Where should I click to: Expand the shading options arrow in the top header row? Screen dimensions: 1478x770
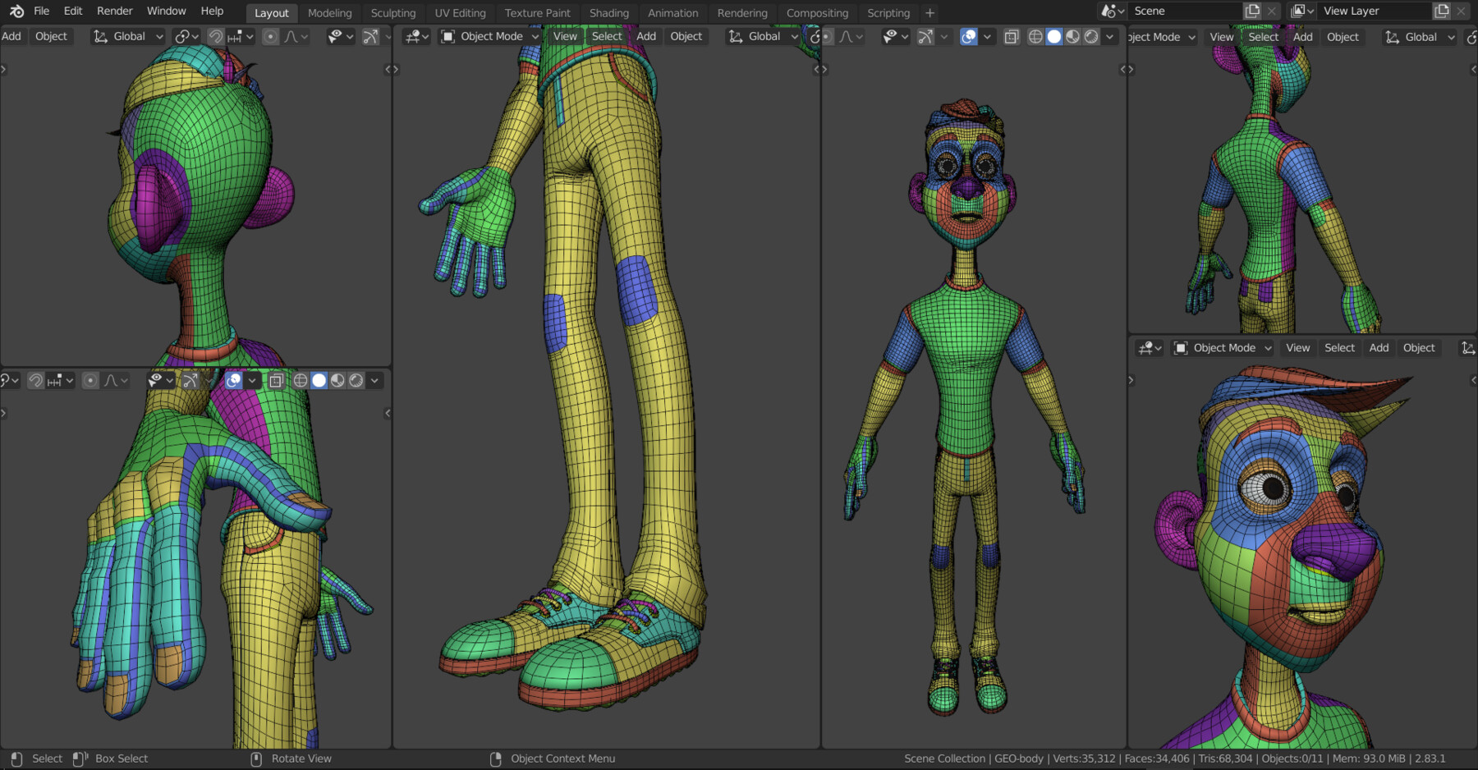tap(1109, 37)
